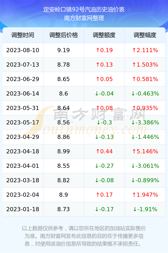The height and width of the screenshot is (253, 168).
Task: Click the 南方财富网整理 subtitle text
Action: pyautogui.click(x=84, y=18)
